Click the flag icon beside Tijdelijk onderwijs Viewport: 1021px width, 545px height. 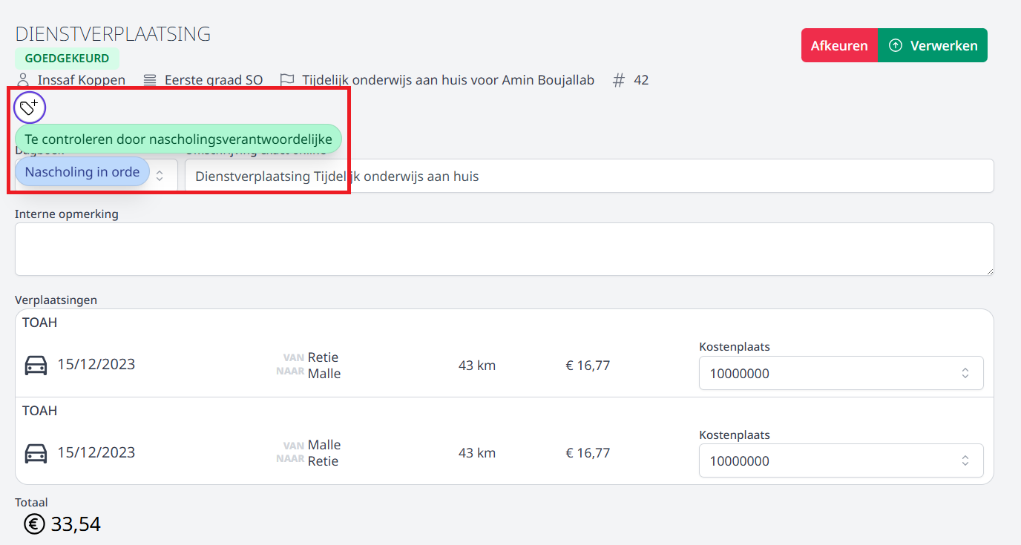pyautogui.click(x=287, y=79)
